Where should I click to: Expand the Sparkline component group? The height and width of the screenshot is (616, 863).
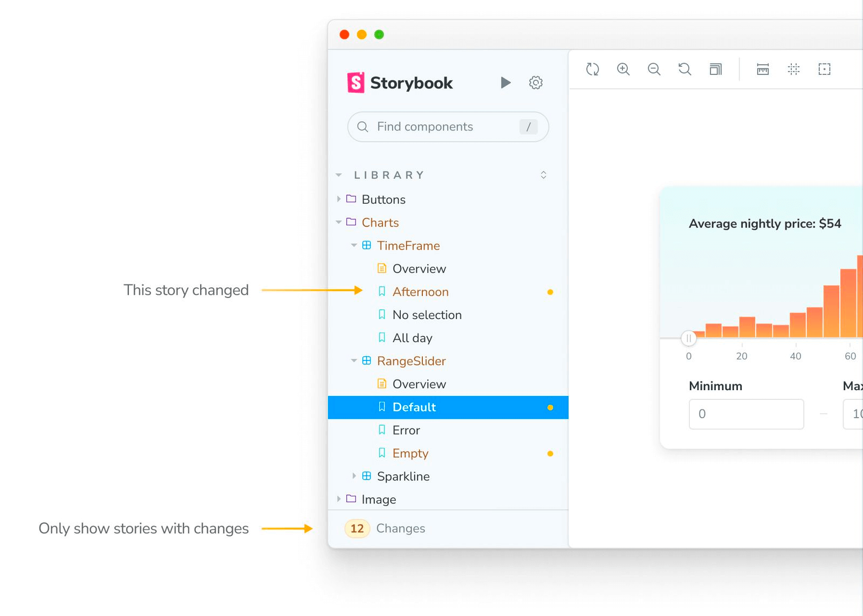[x=354, y=476]
